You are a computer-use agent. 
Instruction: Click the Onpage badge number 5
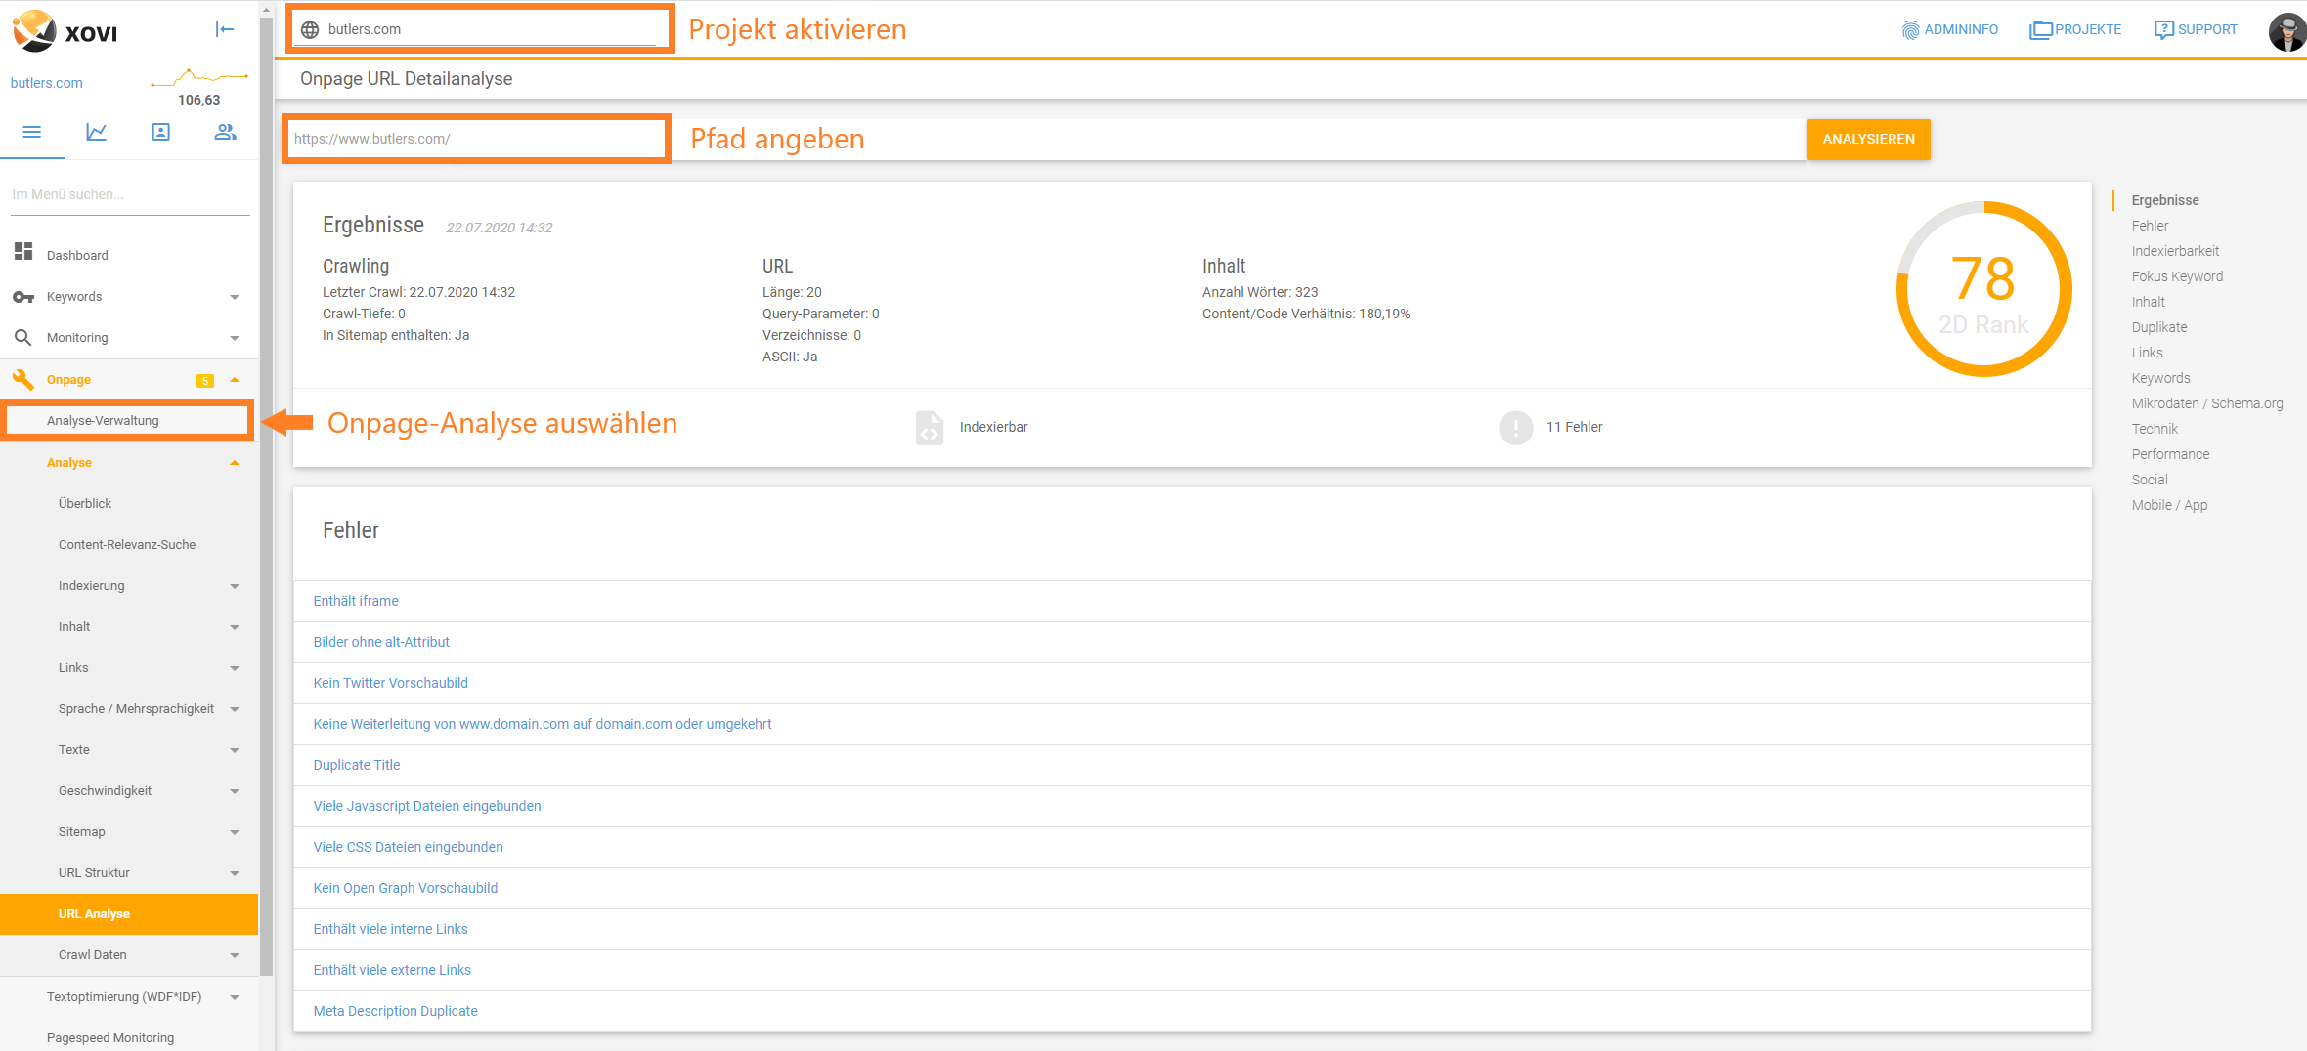coord(205,381)
